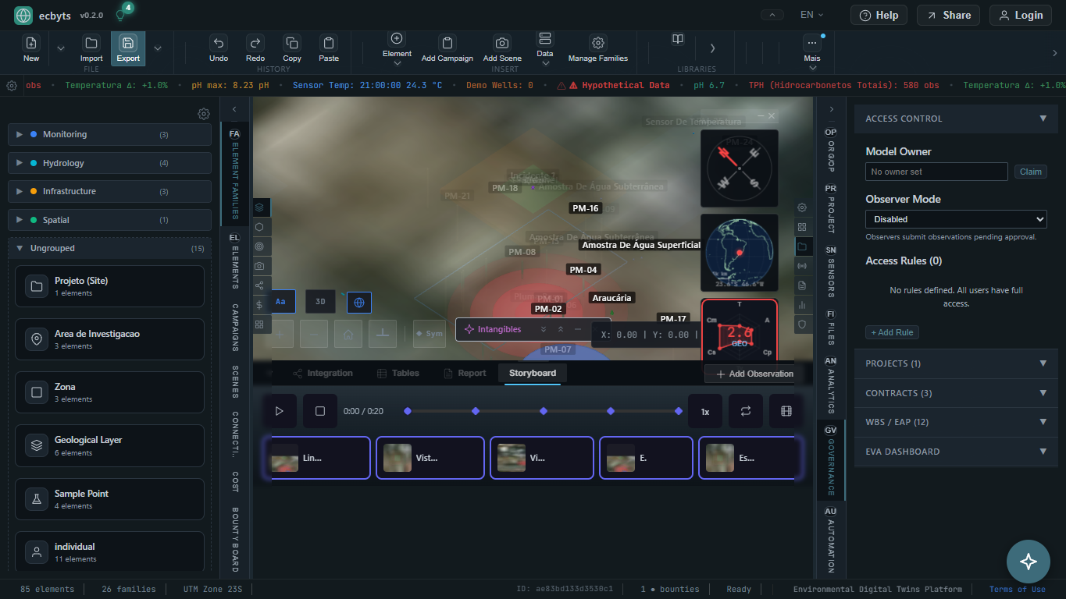Click the storyboard timeline progress bar

[543, 411]
